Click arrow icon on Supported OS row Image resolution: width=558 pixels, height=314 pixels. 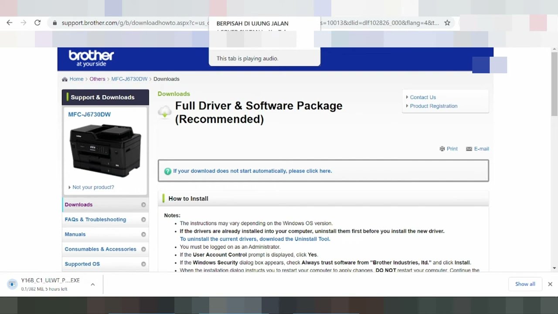143,264
